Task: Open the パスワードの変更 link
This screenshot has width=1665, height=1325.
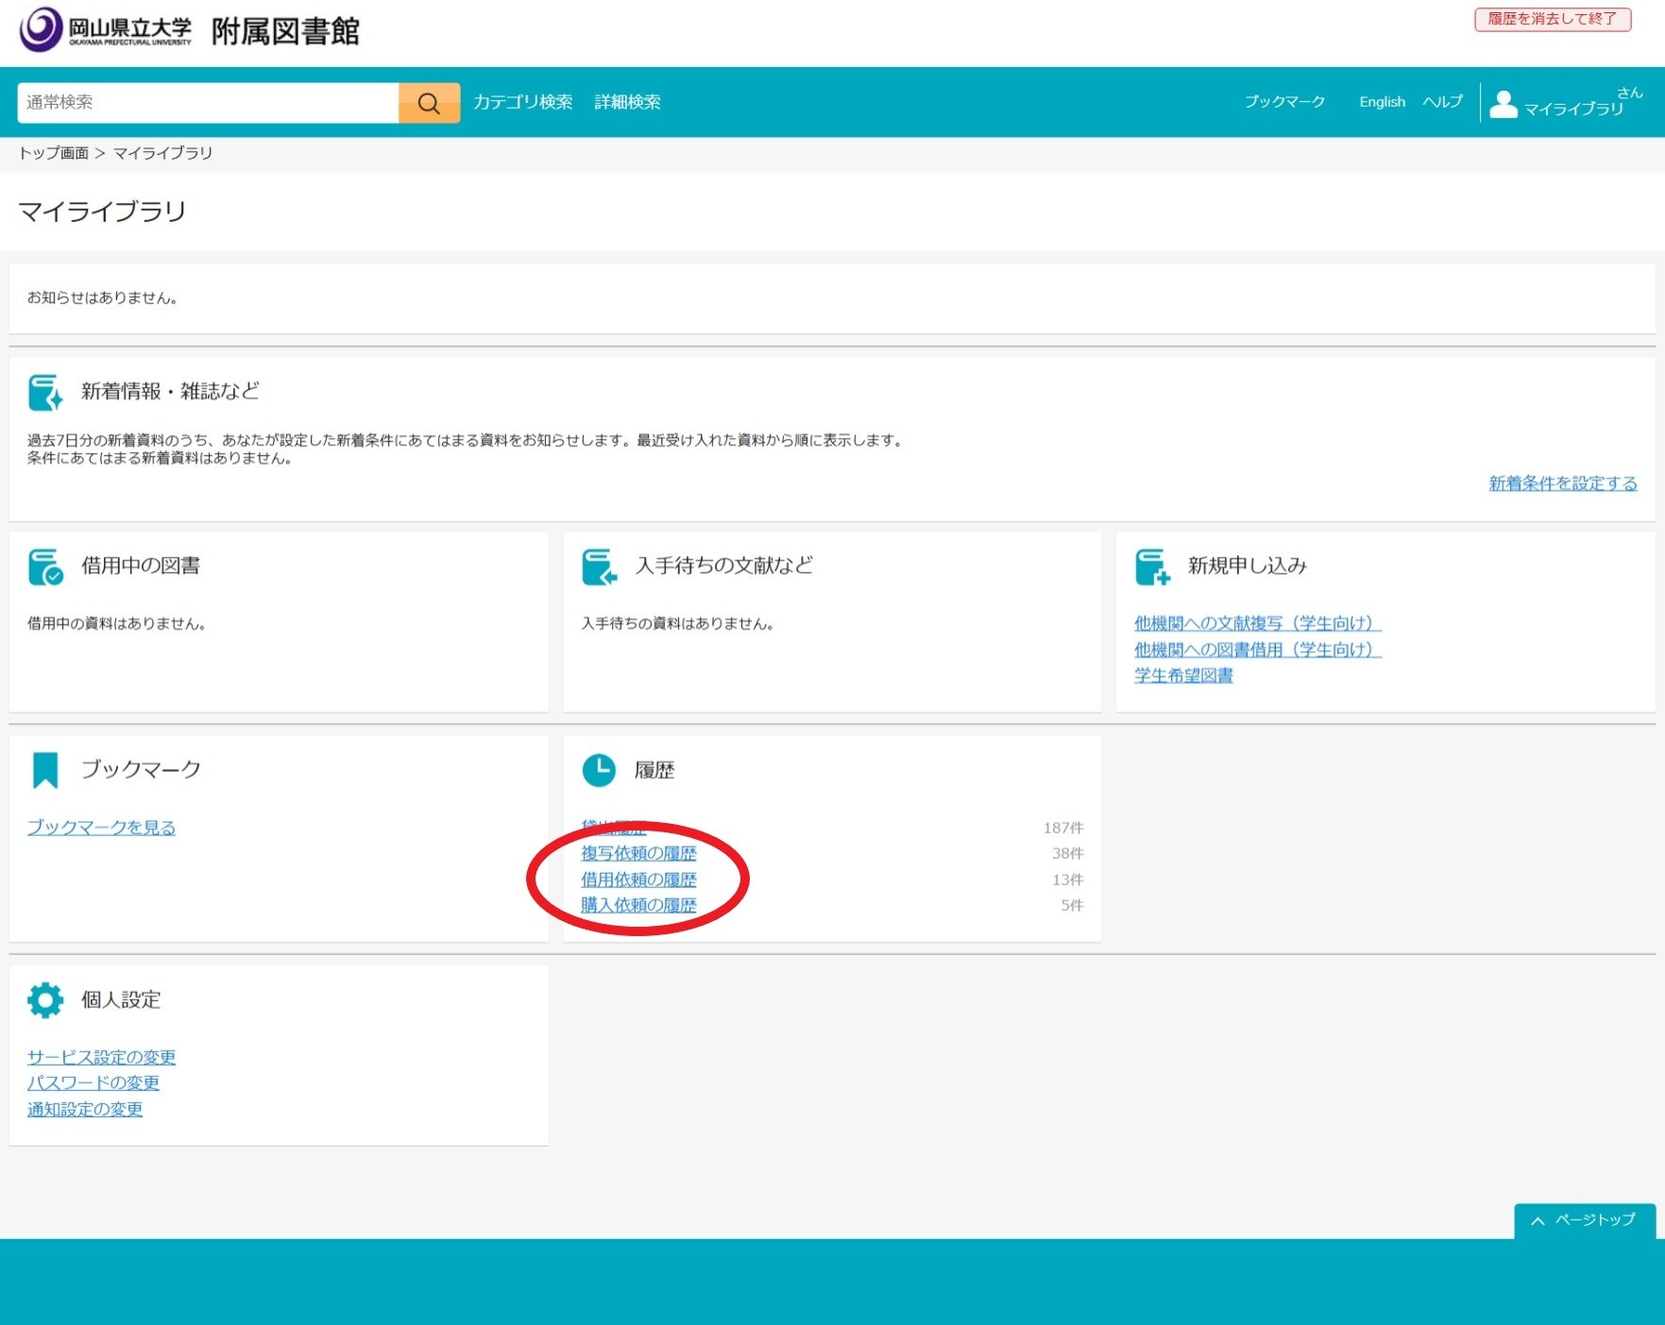Action: 93,1082
